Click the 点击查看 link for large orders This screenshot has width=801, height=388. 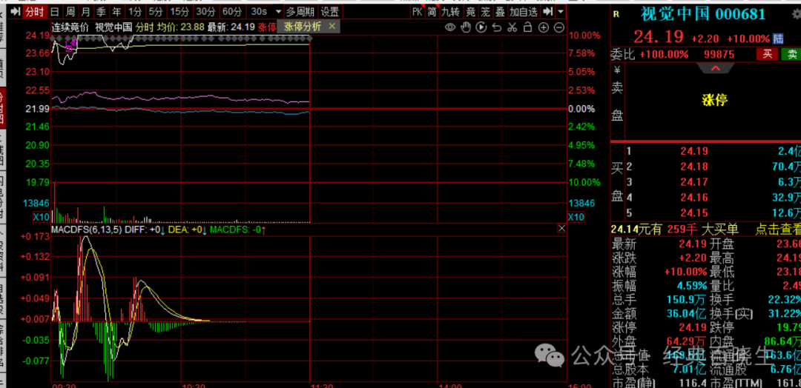tap(778, 230)
